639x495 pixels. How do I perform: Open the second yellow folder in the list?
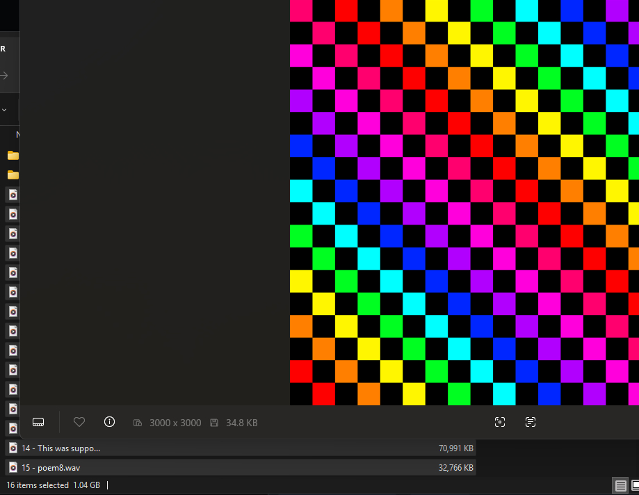click(x=13, y=175)
